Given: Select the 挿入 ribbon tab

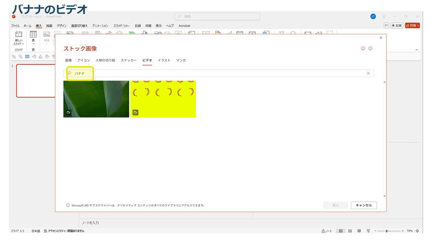Looking at the screenshot, I should pos(38,26).
